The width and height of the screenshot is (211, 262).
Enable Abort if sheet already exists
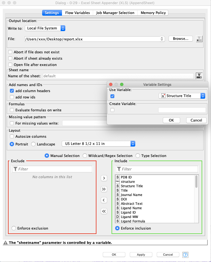click(x=10, y=58)
